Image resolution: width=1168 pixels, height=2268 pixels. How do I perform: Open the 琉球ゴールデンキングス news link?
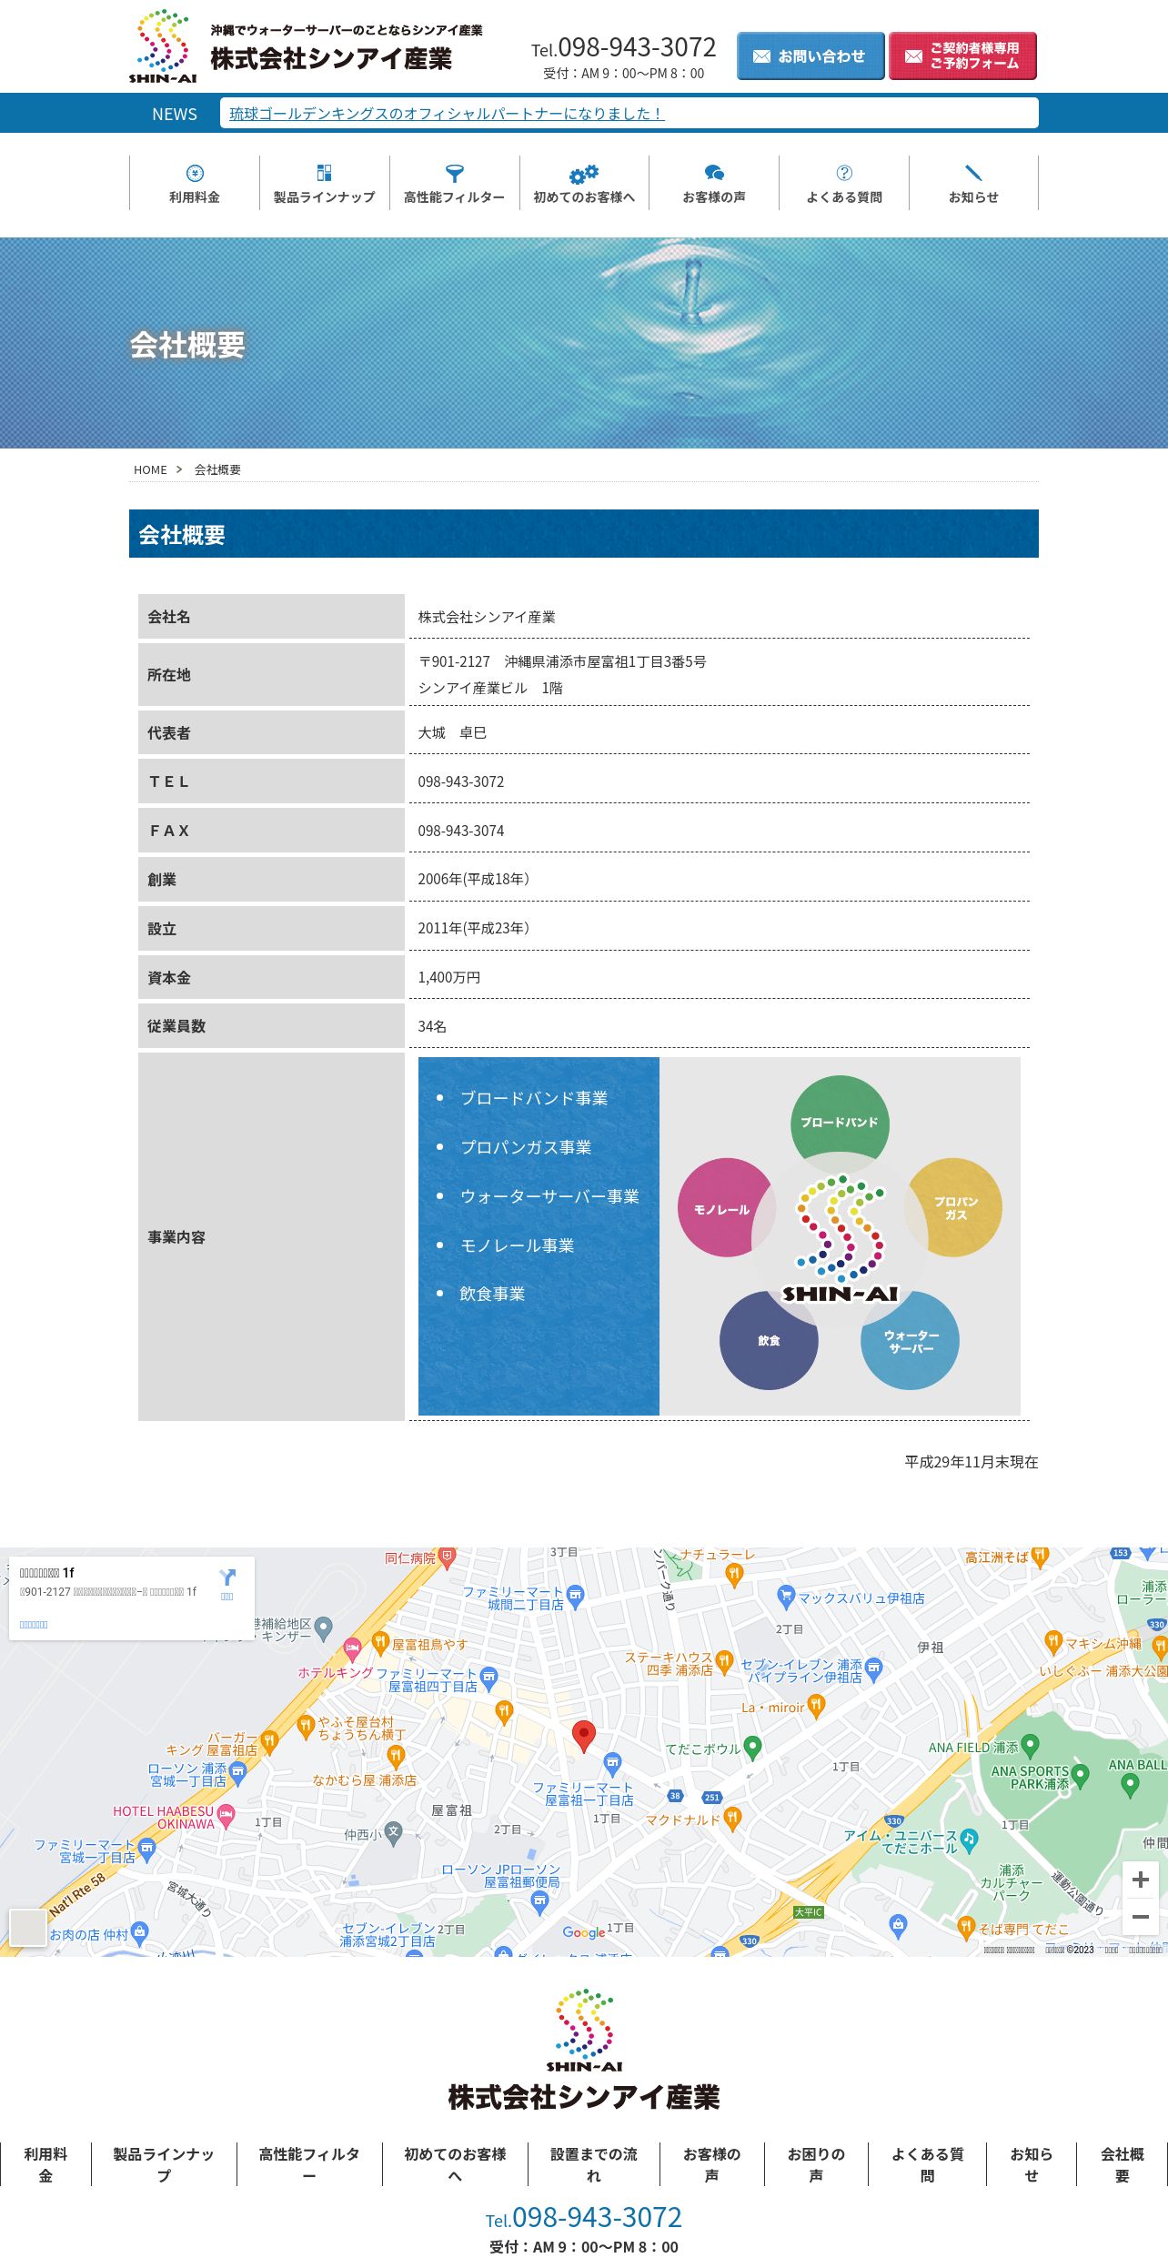(x=447, y=114)
